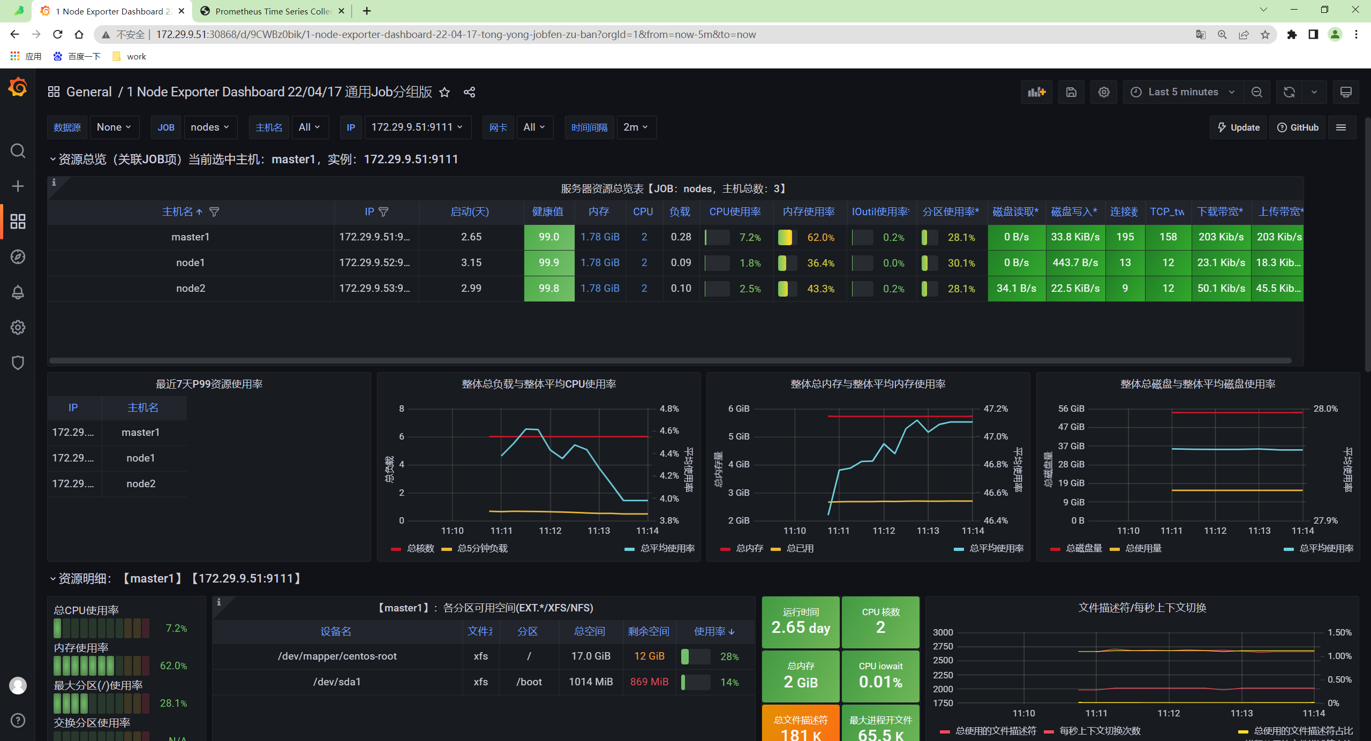Screen dimensions: 1371x741
Task: Click the Add panel icon
Action: click(1037, 92)
